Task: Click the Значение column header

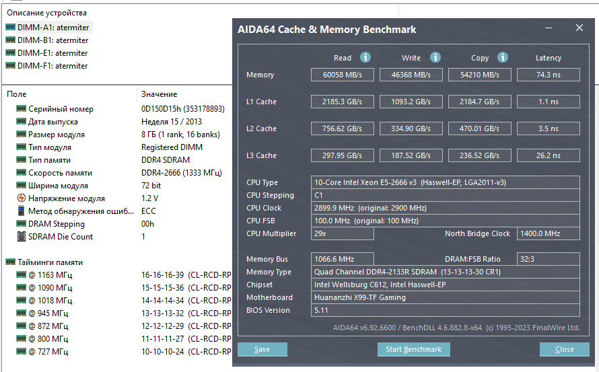Action: (160, 94)
